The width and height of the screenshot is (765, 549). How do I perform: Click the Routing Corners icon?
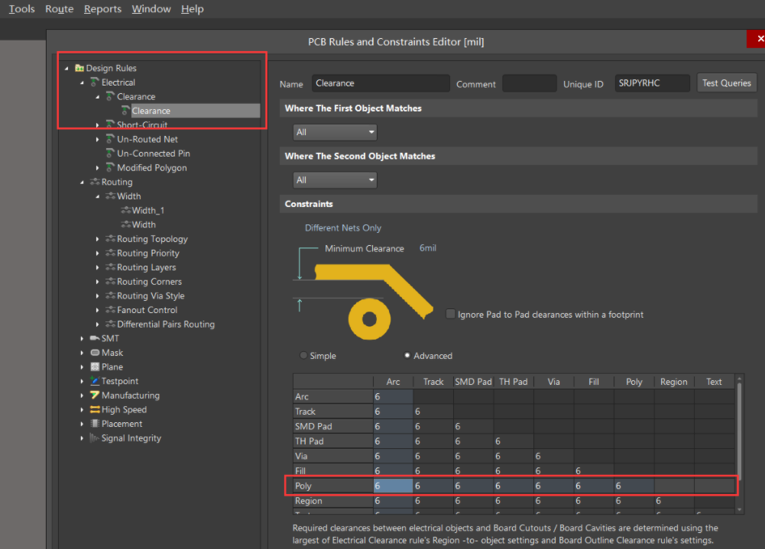110,281
